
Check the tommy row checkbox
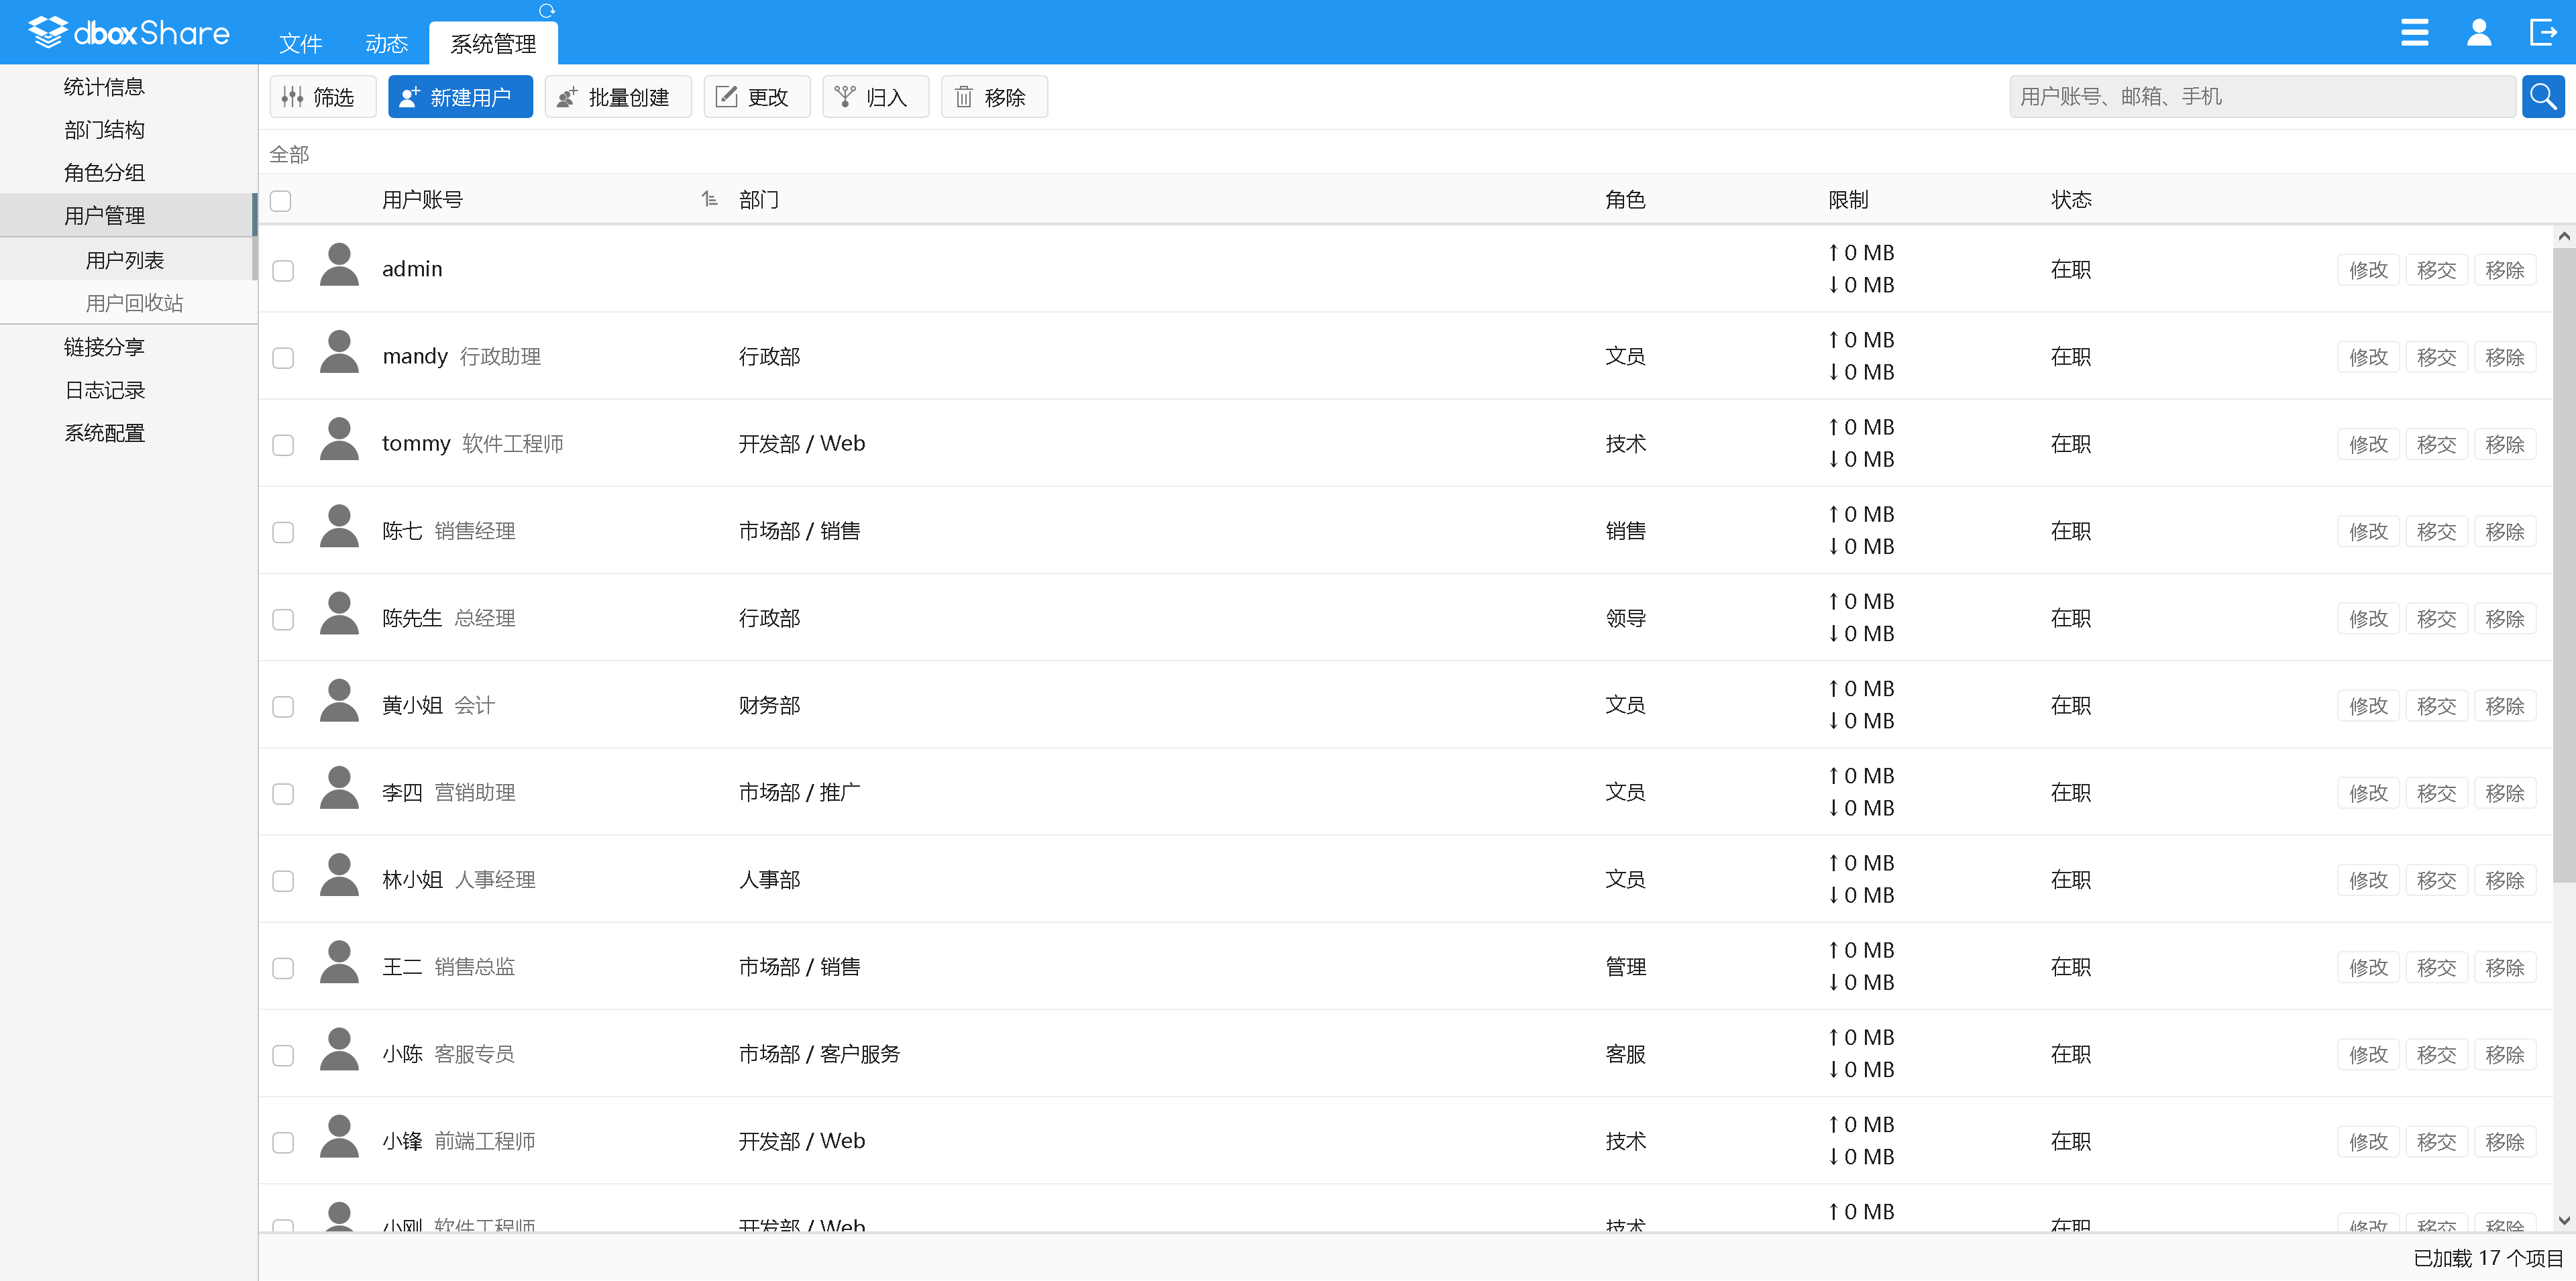283,445
